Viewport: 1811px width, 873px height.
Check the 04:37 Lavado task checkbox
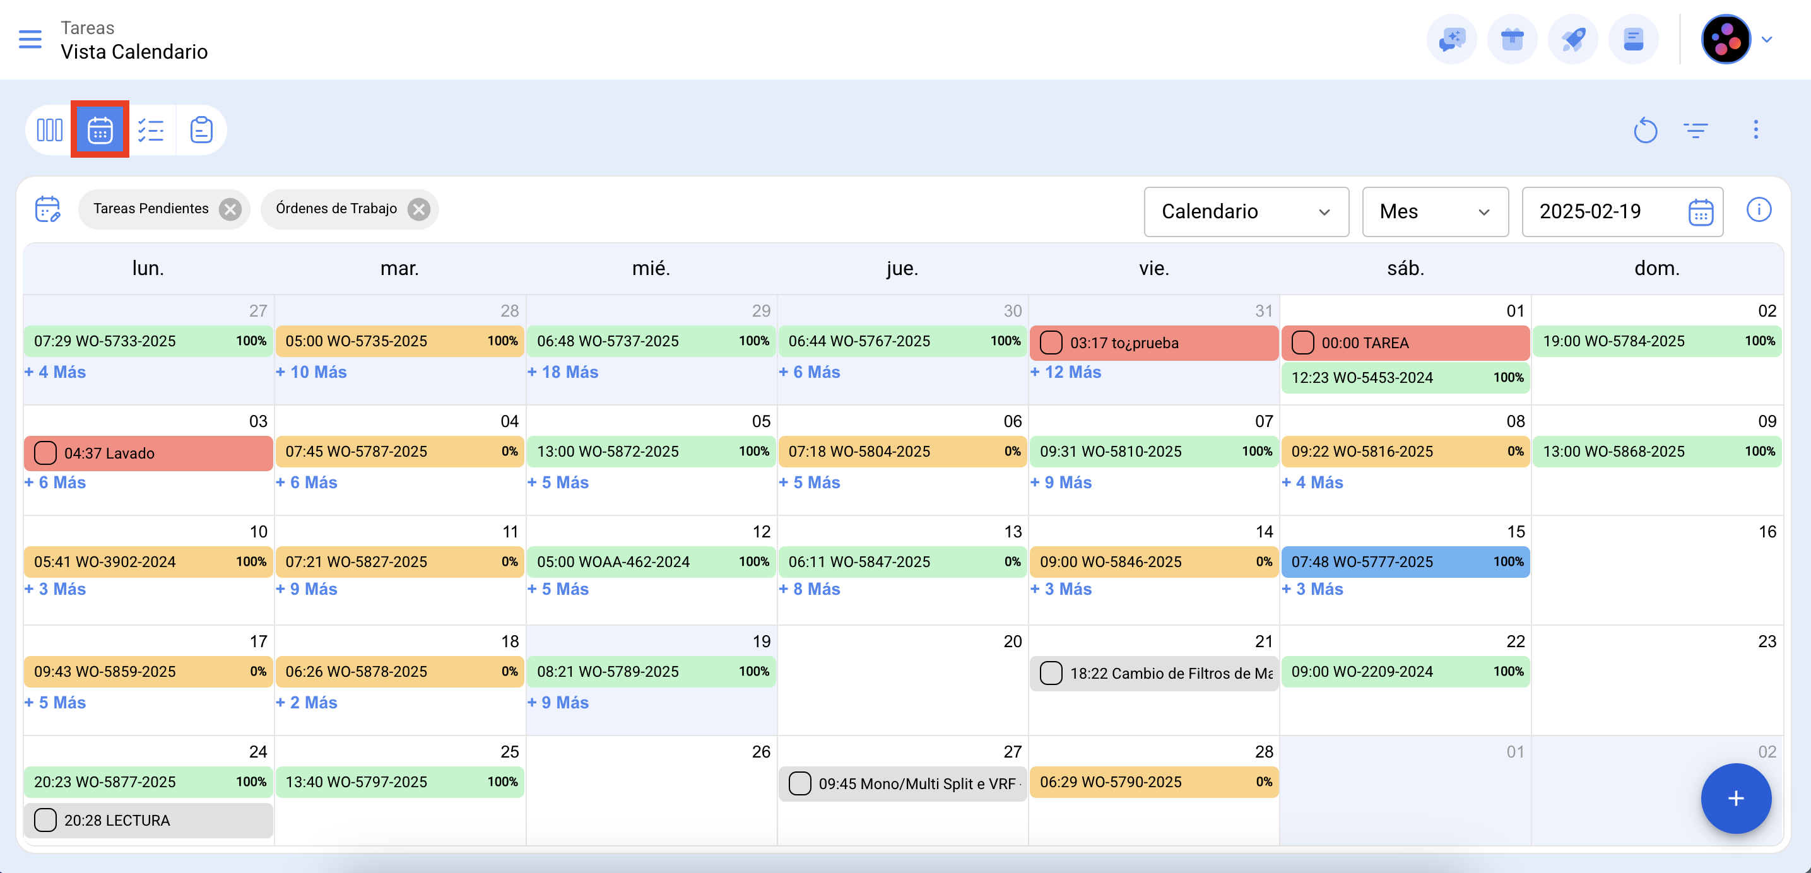coord(45,453)
